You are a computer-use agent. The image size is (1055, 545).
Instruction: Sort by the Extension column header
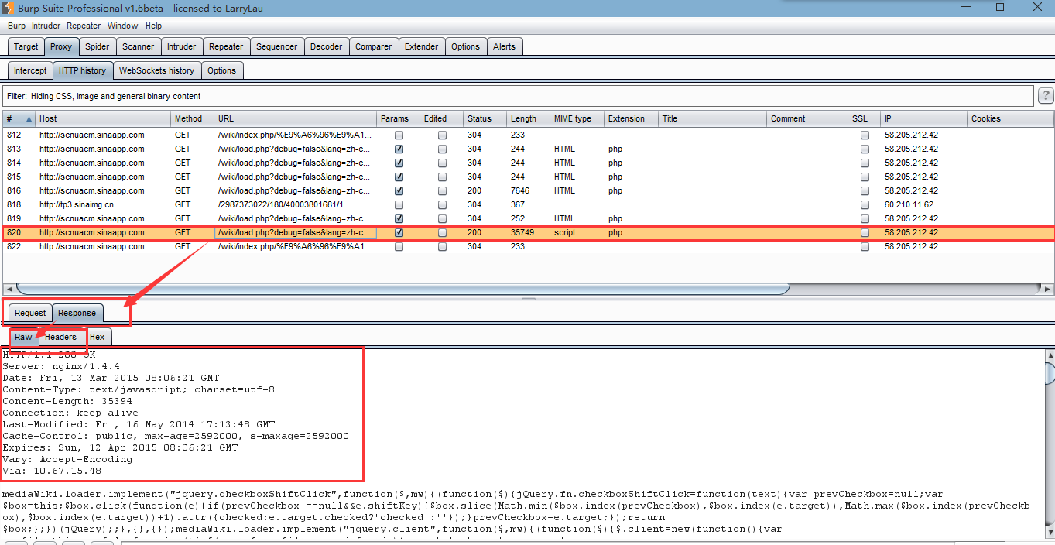tap(632, 118)
